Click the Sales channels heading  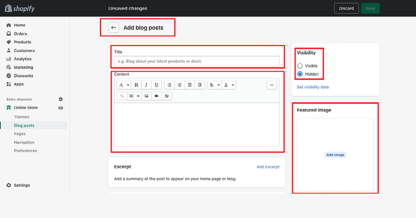click(x=19, y=99)
